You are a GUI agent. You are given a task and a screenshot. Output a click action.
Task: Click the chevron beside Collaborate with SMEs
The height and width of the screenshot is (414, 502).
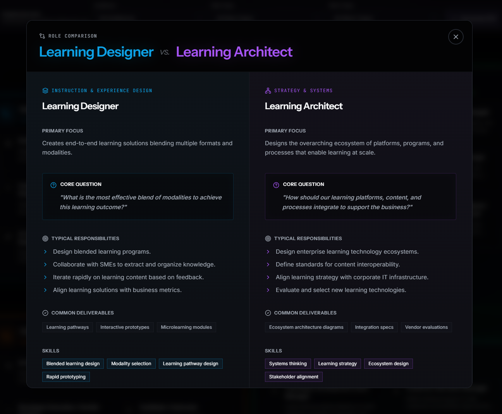(45, 265)
